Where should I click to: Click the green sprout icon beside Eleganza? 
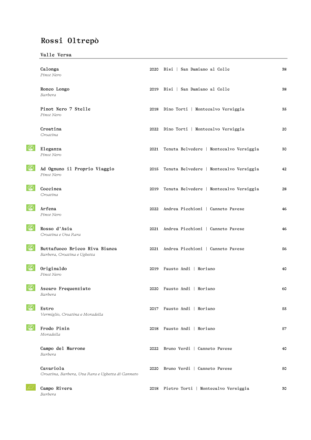click(x=31, y=148)
